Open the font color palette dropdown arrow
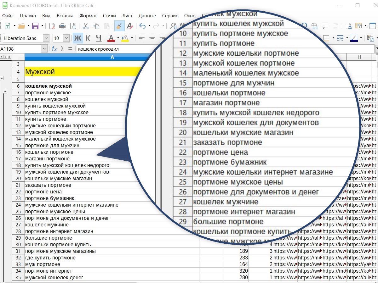The width and height of the screenshot is (378, 283). (118, 38)
